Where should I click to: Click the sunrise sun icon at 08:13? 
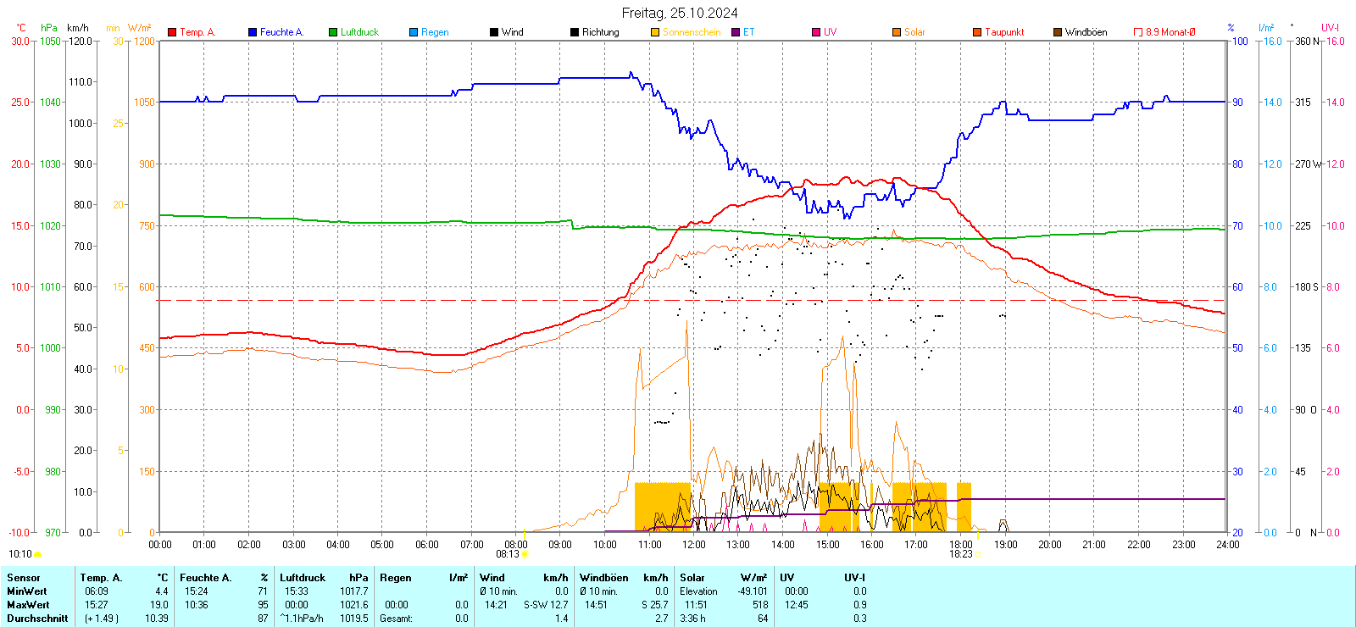point(525,554)
